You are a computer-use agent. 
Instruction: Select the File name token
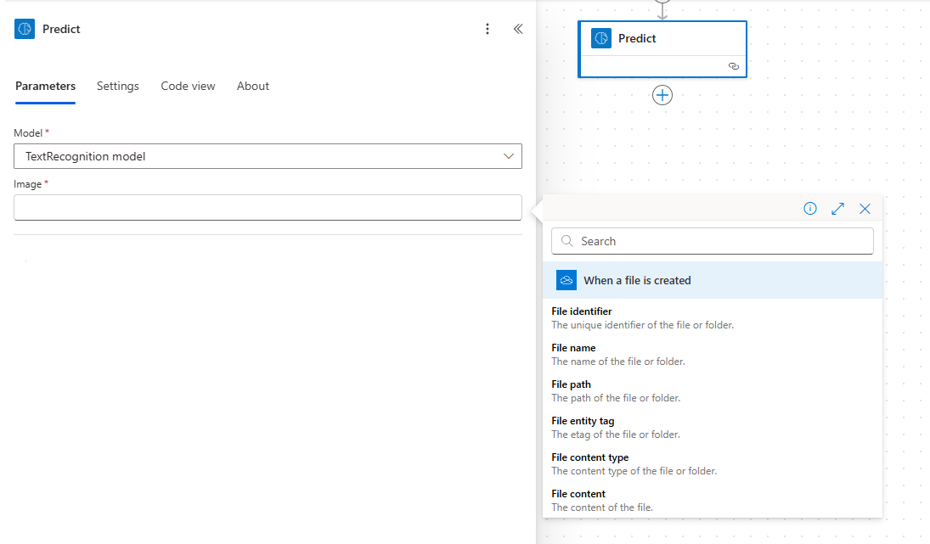coord(574,347)
